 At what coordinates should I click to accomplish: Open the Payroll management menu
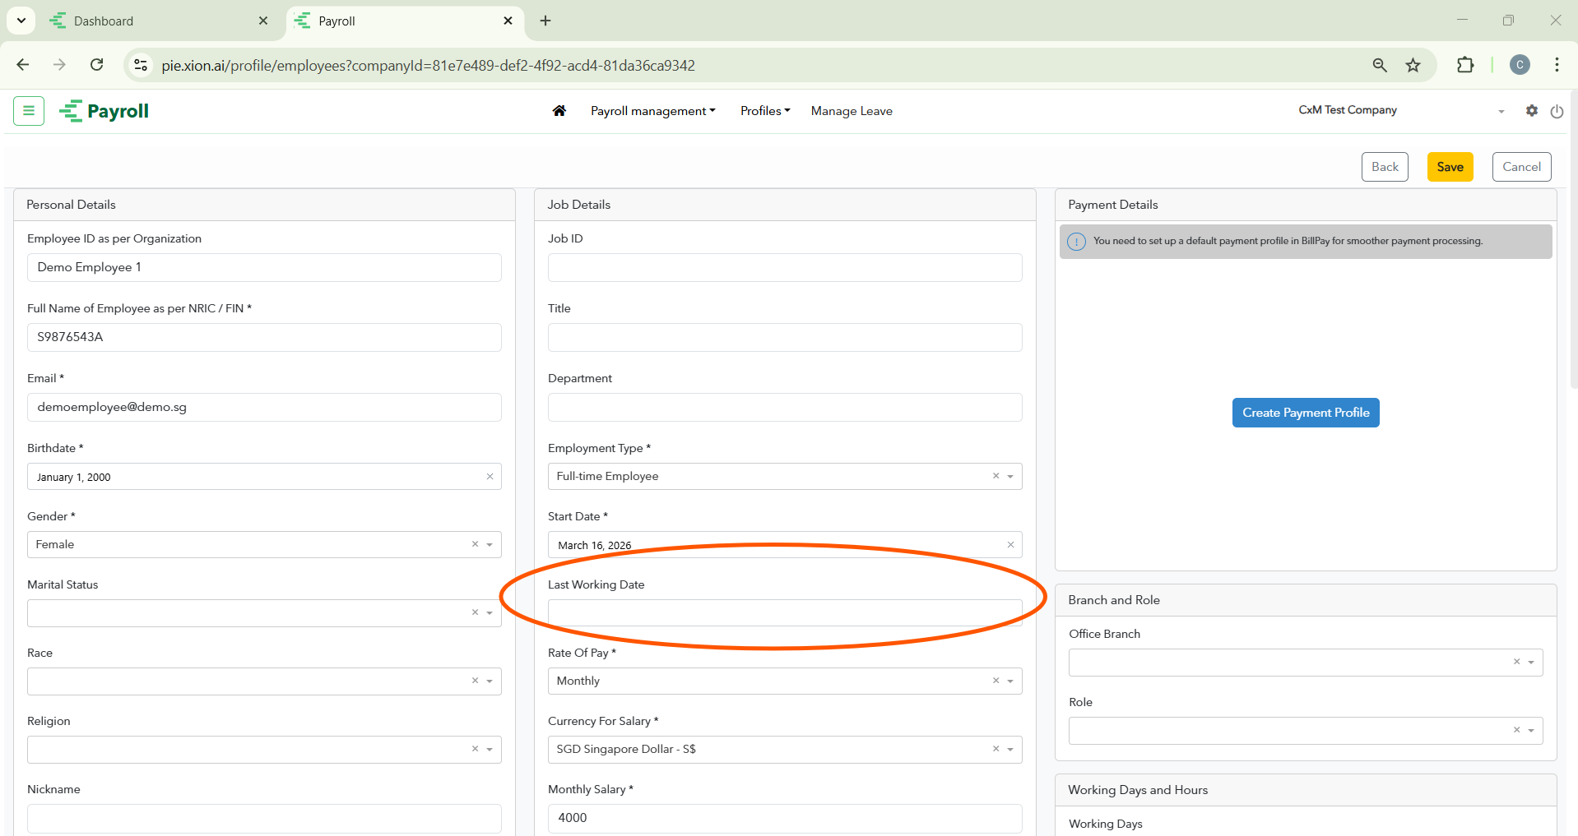[652, 111]
